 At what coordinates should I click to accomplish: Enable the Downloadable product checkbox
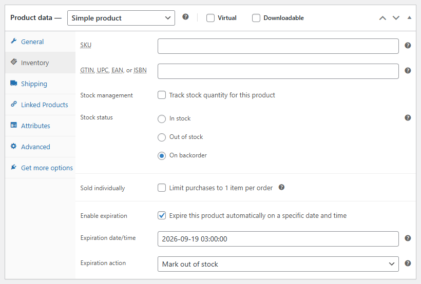pyautogui.click(x=256, y=18)
